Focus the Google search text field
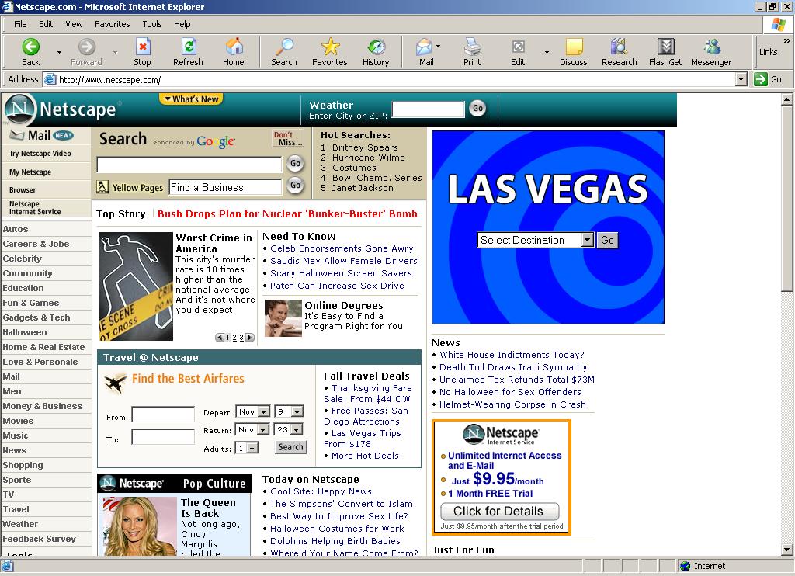 pyautogui.click(x=189, y=165)
